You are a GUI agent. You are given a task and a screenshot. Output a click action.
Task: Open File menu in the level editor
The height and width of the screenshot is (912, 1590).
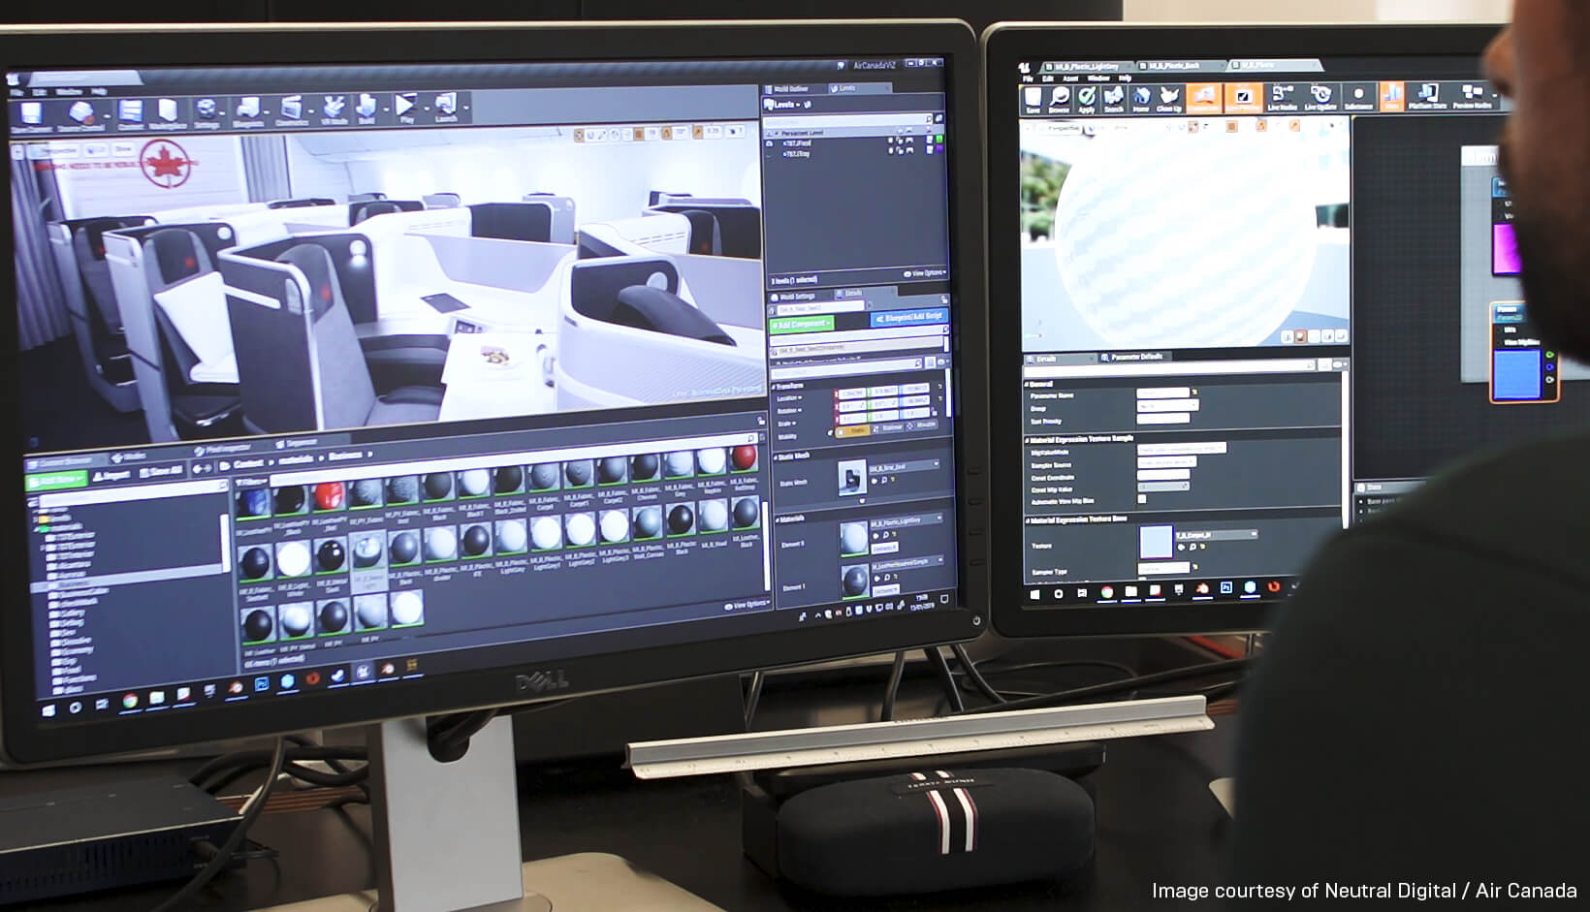pyautogui.click(x=16, y=92)
